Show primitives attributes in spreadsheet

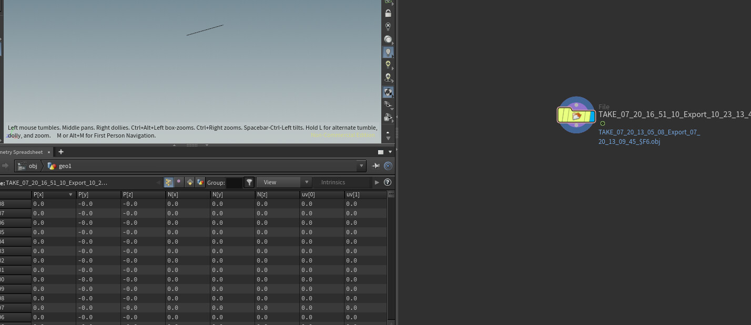(190, 182)
